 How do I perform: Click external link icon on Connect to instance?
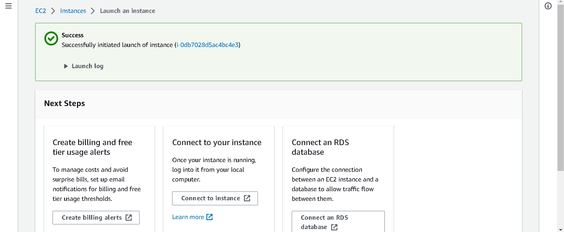tap(247, 198)
